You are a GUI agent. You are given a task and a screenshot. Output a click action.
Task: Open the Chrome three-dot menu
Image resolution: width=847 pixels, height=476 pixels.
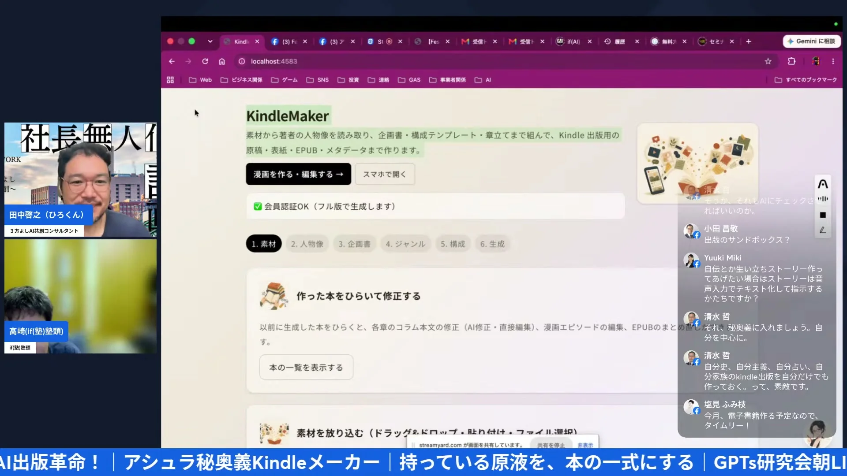833,61
